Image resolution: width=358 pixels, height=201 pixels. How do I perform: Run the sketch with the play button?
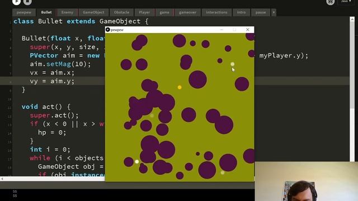click(x=16, y=2)
